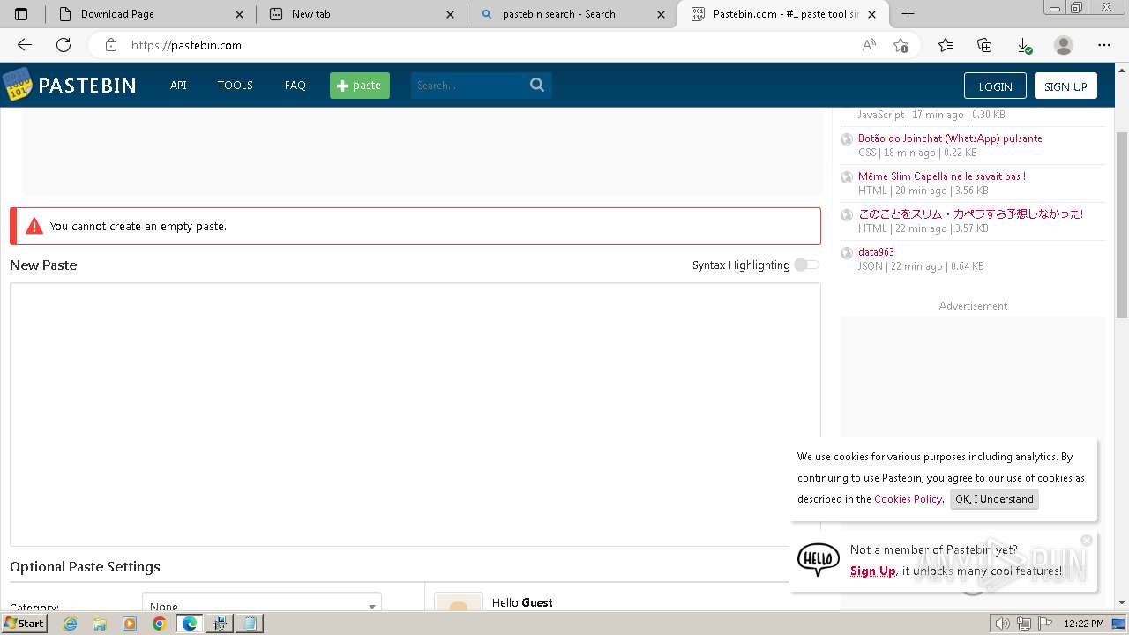Viewport: 1129px width, 635px height.
Task: Launch Chrome from the taskbar
Action: click(159, 624)
